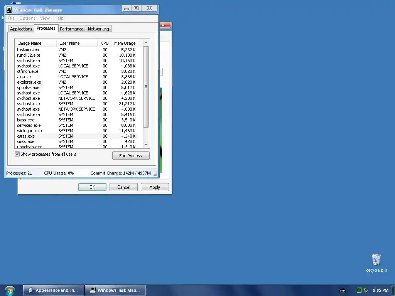This screenshot has width=395, height=296.
Task: Select the ctfmon.exe process row
Action: click(x=76, y=71)
